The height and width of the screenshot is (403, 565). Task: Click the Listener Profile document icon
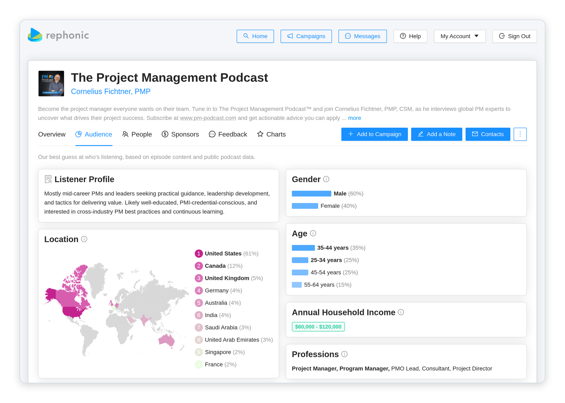48,179
